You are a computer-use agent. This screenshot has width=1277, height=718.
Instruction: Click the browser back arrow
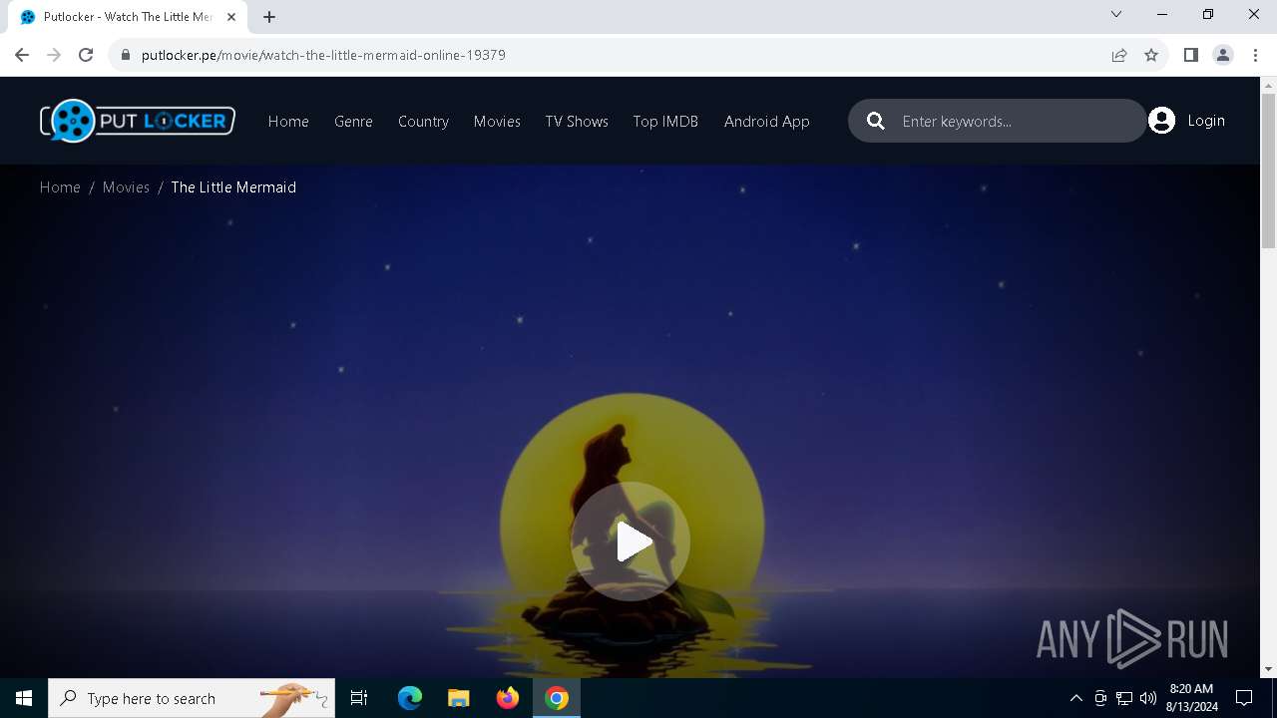tap(22, 55)
